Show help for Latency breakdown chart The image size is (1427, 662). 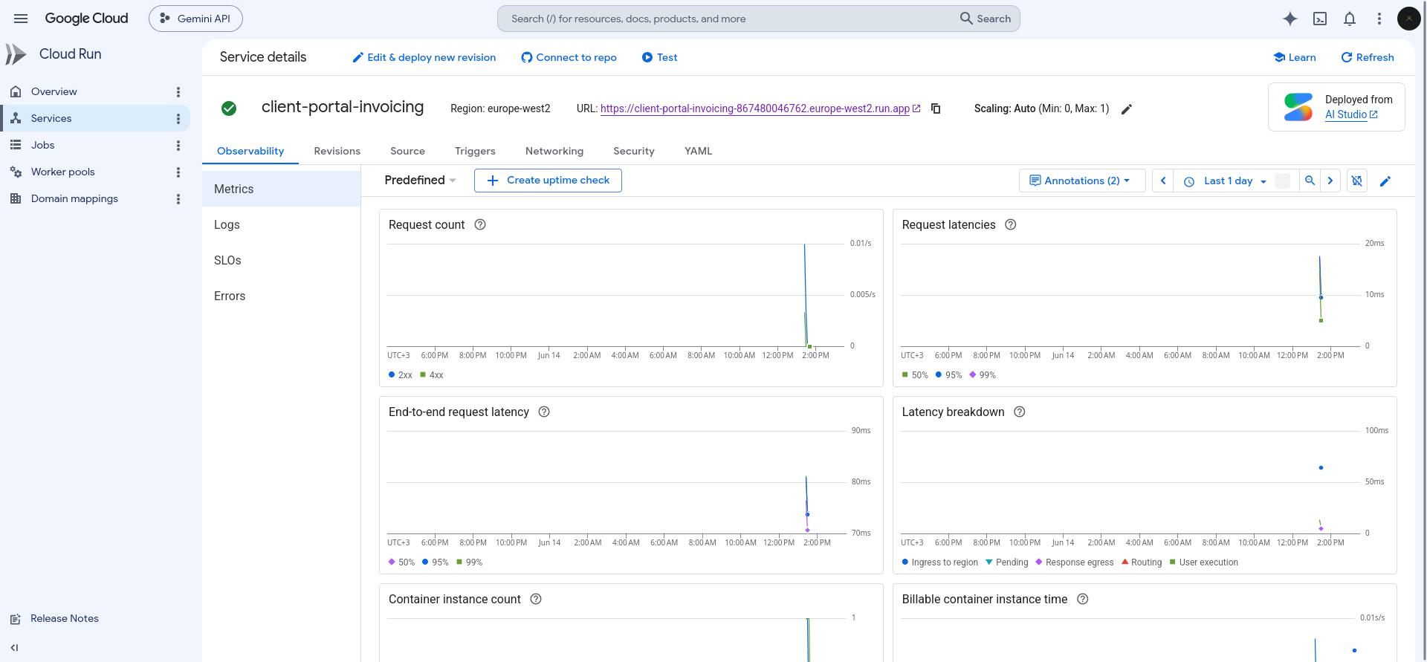(x=1020, y=412)
